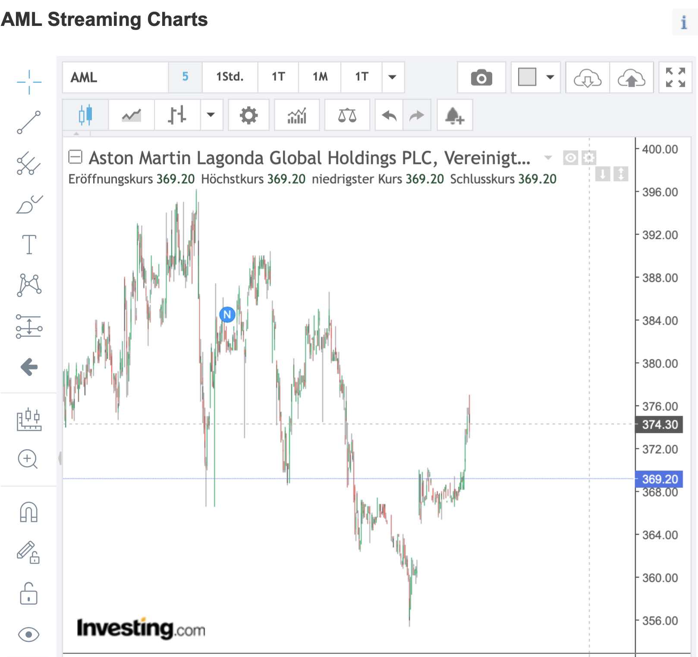Take a chart snapshot with camera icon
The width and height of the screenshot is (698, 657).
point(481,78)
